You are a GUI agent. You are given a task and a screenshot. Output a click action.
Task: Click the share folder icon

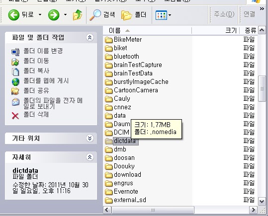point(15,91)
